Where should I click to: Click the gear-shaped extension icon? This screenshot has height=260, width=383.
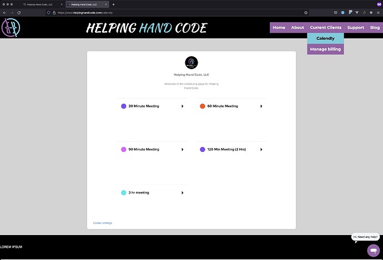tap(371, 12)
